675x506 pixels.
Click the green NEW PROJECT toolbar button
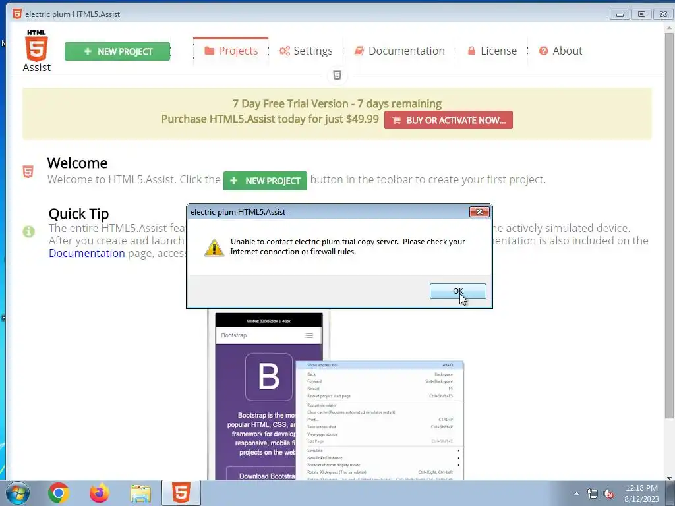click(117, 51)
